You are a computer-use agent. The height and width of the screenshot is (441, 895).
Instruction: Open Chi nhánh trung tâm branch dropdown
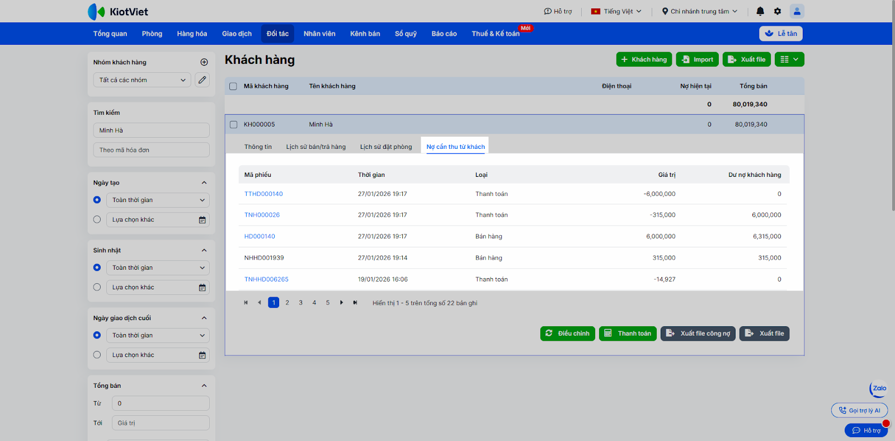tap(700, 11)
